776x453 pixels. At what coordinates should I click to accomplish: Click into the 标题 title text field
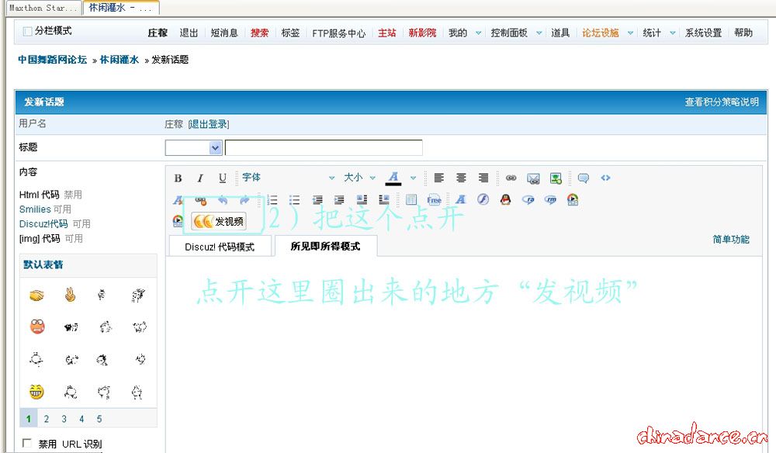point(324,147)
